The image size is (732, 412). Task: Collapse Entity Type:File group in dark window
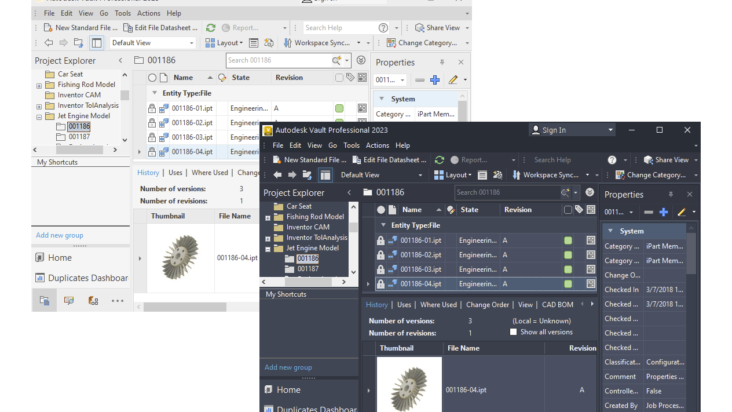(x=382, y=225)
